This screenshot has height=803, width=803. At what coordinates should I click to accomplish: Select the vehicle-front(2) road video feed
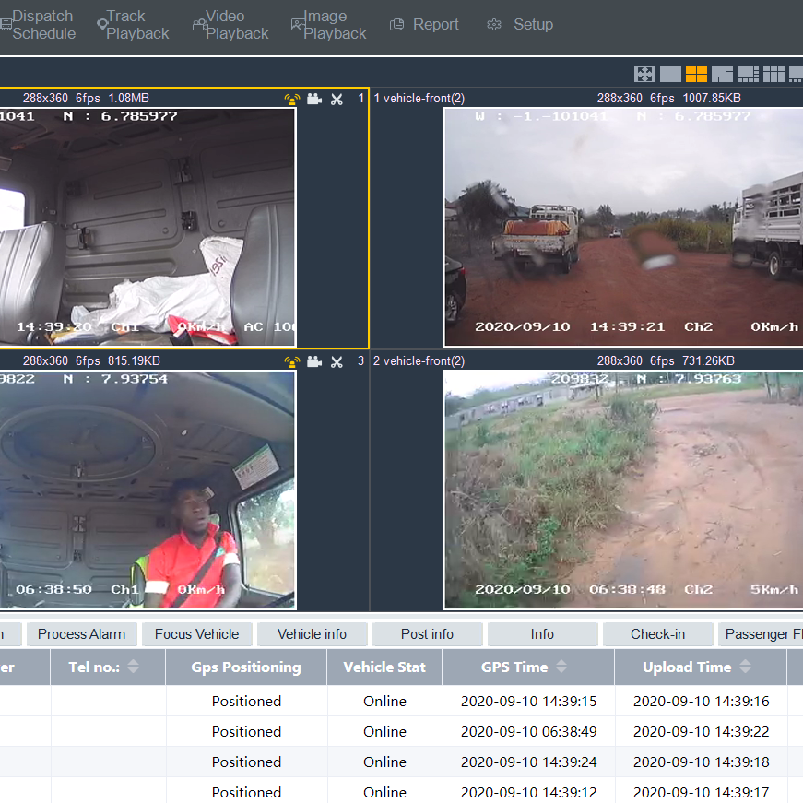623,227
